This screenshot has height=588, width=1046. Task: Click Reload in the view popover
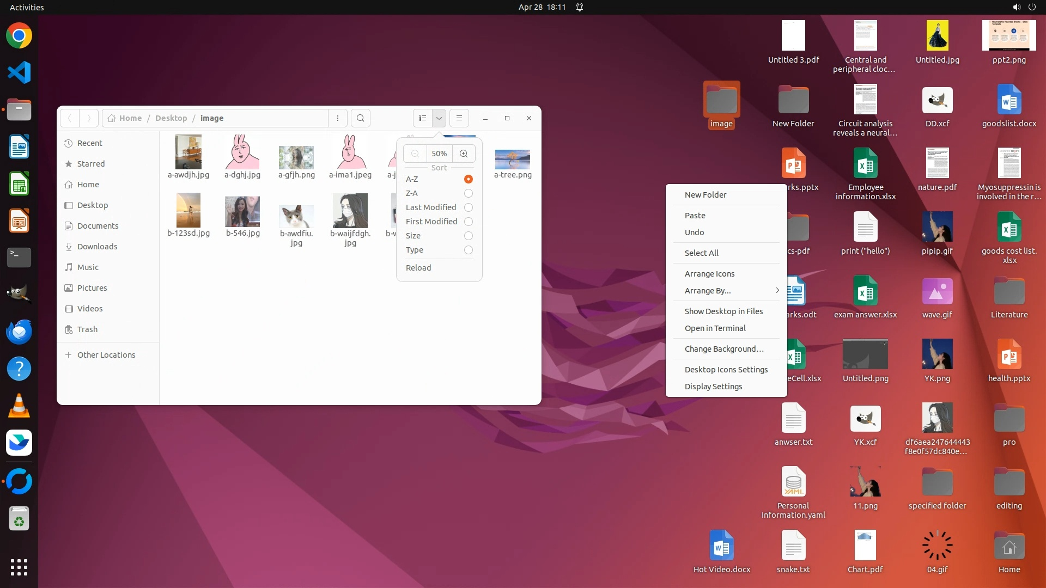click(x=418, y=268)
